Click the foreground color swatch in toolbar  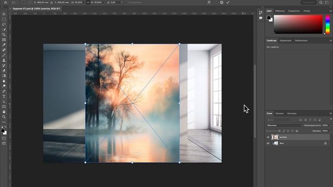pos(3,131)
